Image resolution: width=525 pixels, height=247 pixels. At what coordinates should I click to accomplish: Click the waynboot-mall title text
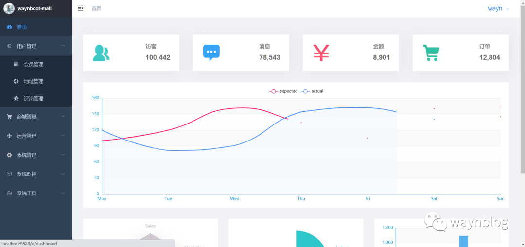[35, 8]
